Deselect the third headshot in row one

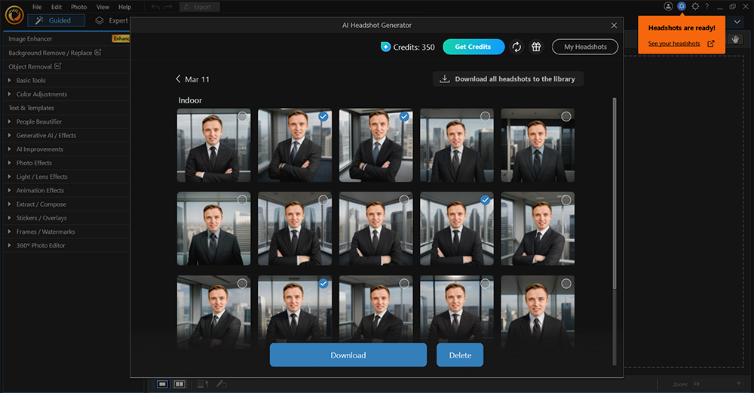pos(404,116)
